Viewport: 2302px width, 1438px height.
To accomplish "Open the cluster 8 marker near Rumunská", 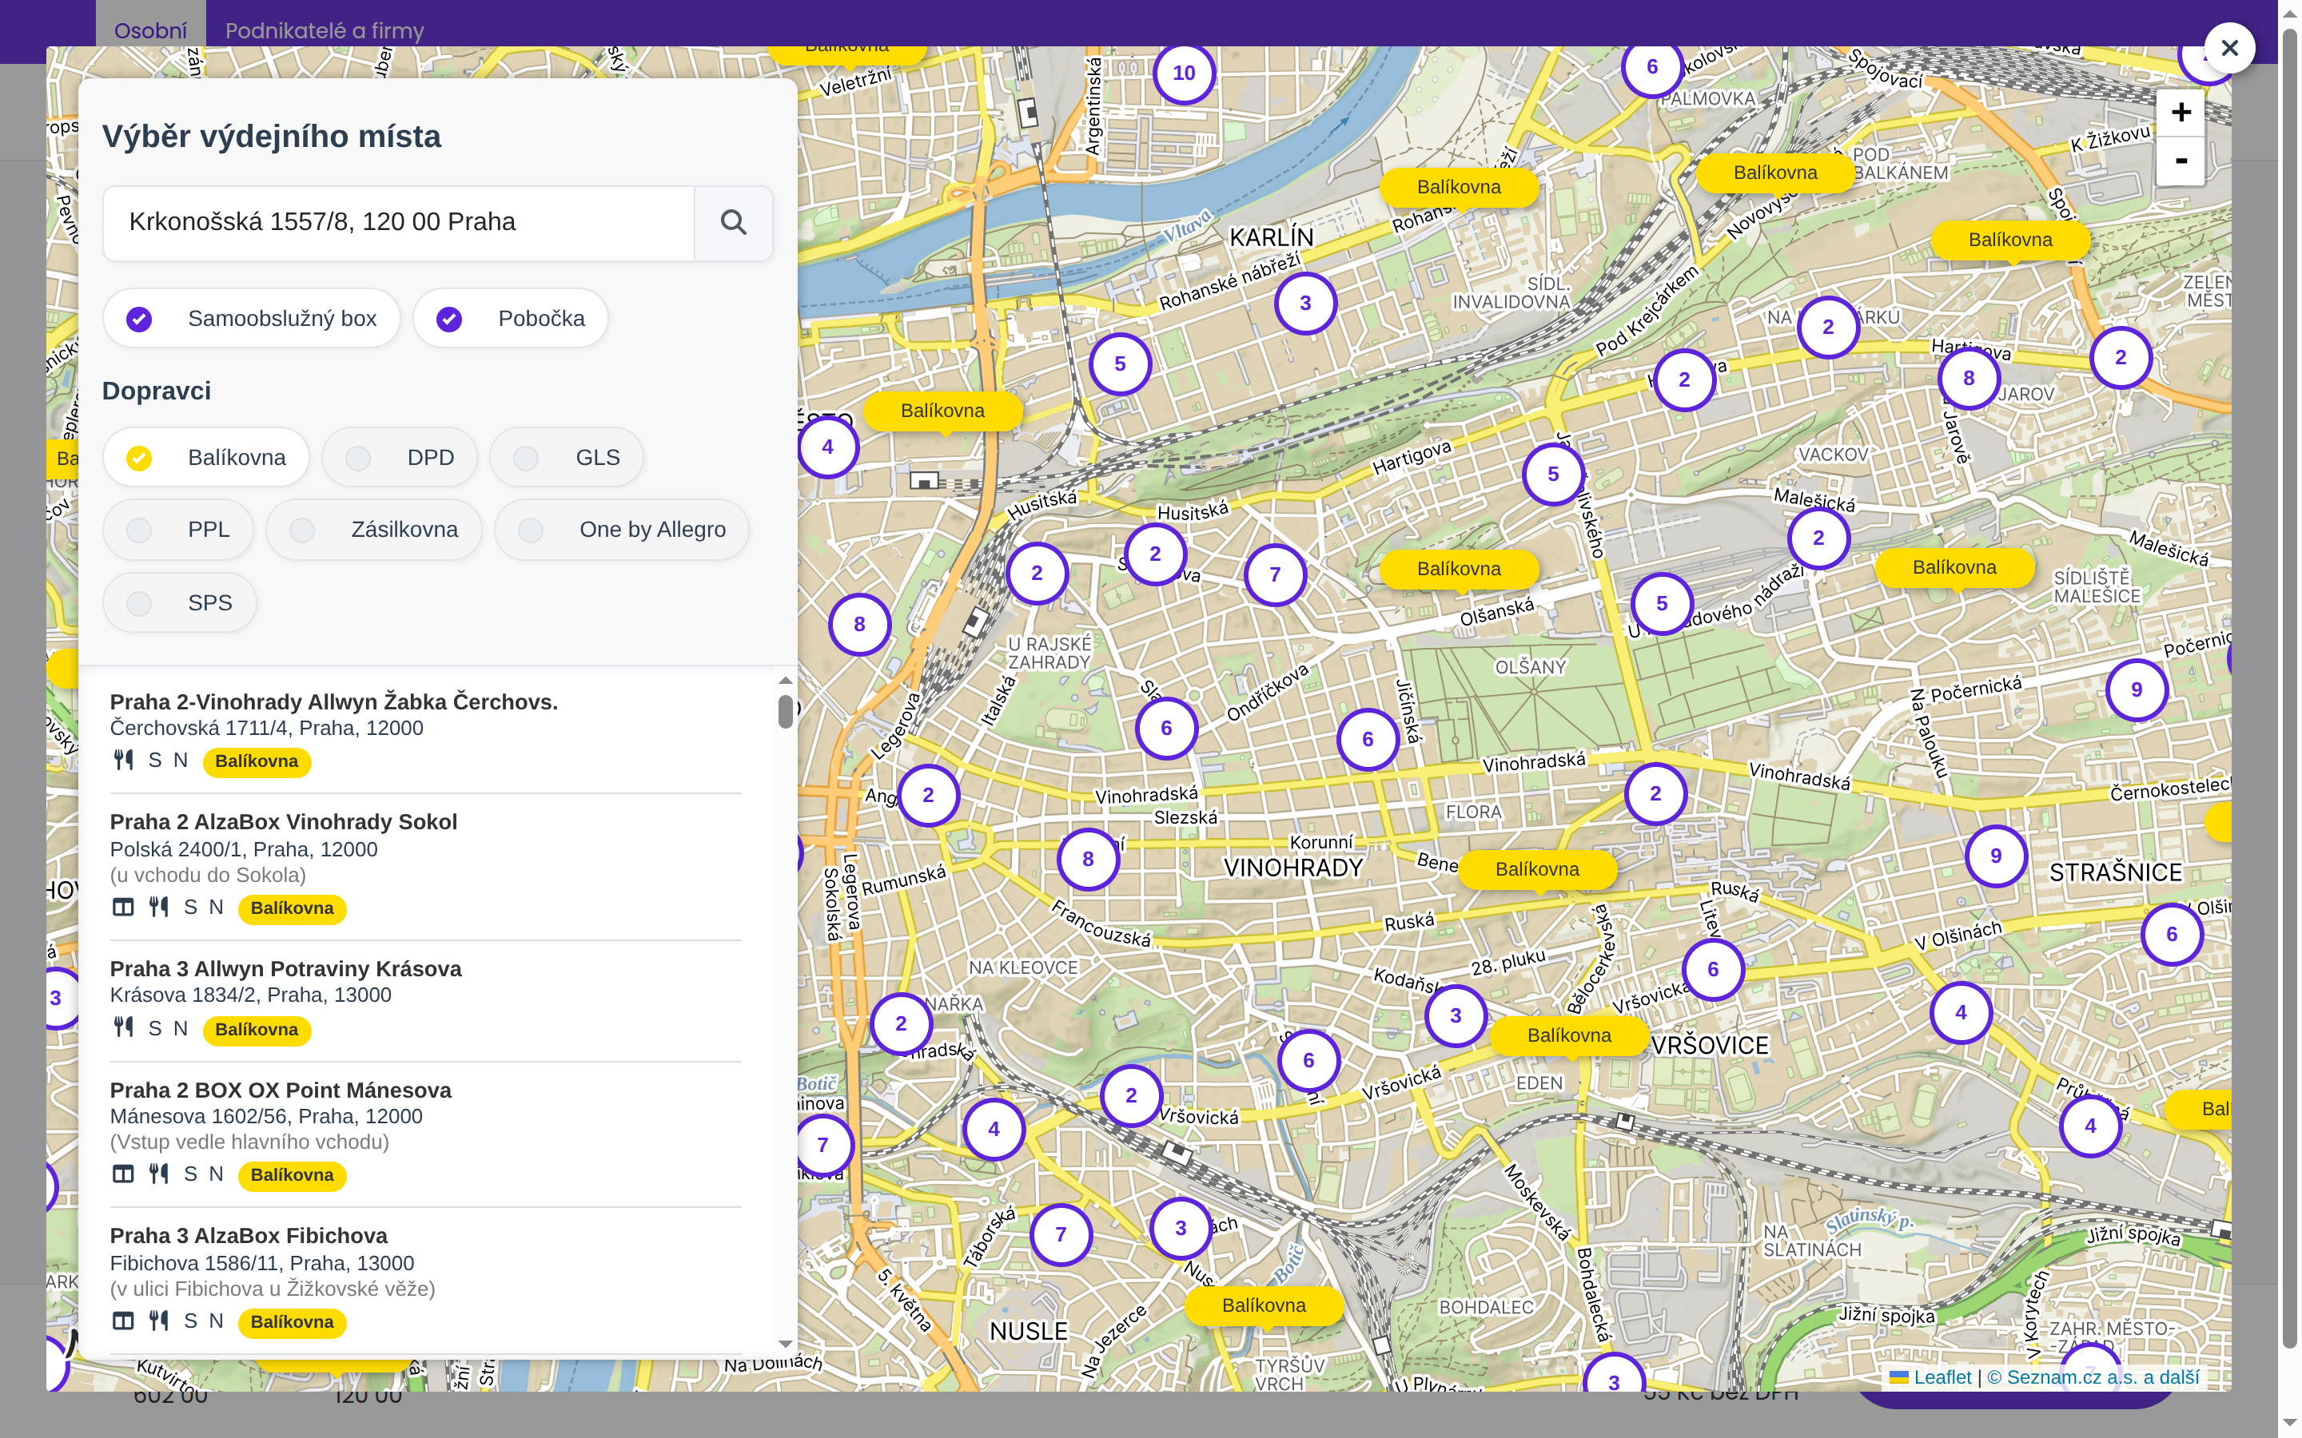I will coord(1087,860).
